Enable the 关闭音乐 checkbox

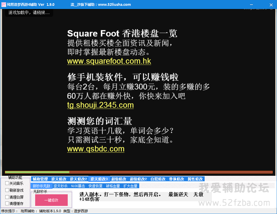pos(7,183)
